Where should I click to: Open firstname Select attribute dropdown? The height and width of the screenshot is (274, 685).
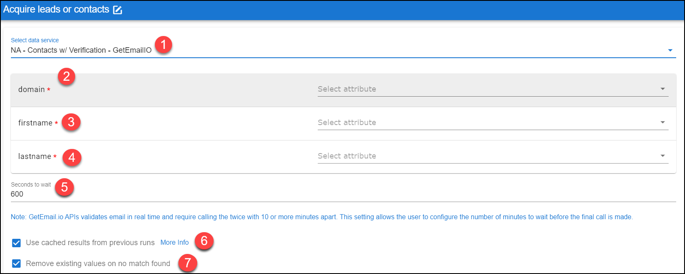(x=493, y=123)
